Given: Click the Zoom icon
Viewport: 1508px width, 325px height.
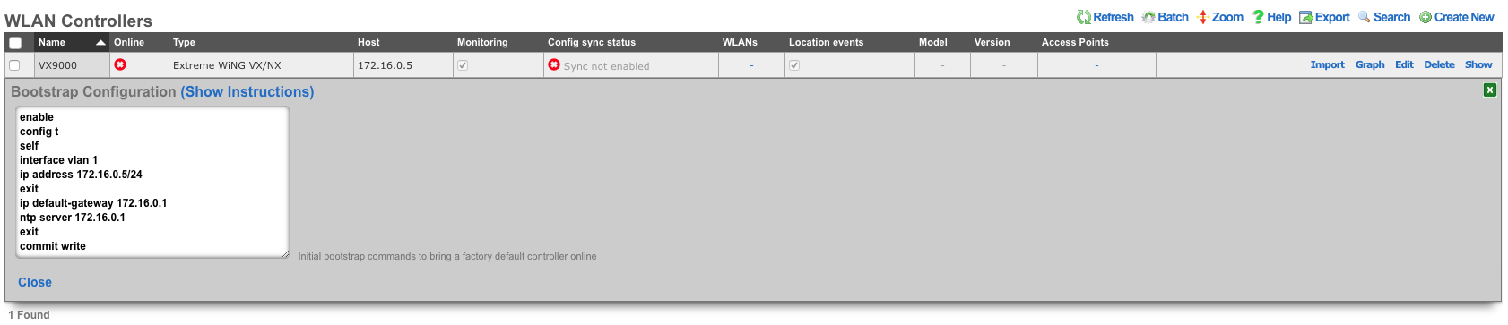Looking at the screenshot, I should click(1203, 17).
